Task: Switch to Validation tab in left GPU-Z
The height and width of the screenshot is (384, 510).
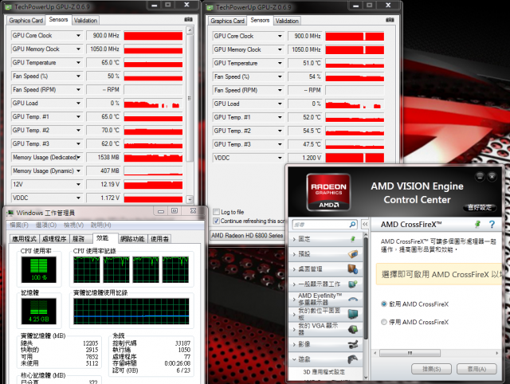Action: [85, 20]
